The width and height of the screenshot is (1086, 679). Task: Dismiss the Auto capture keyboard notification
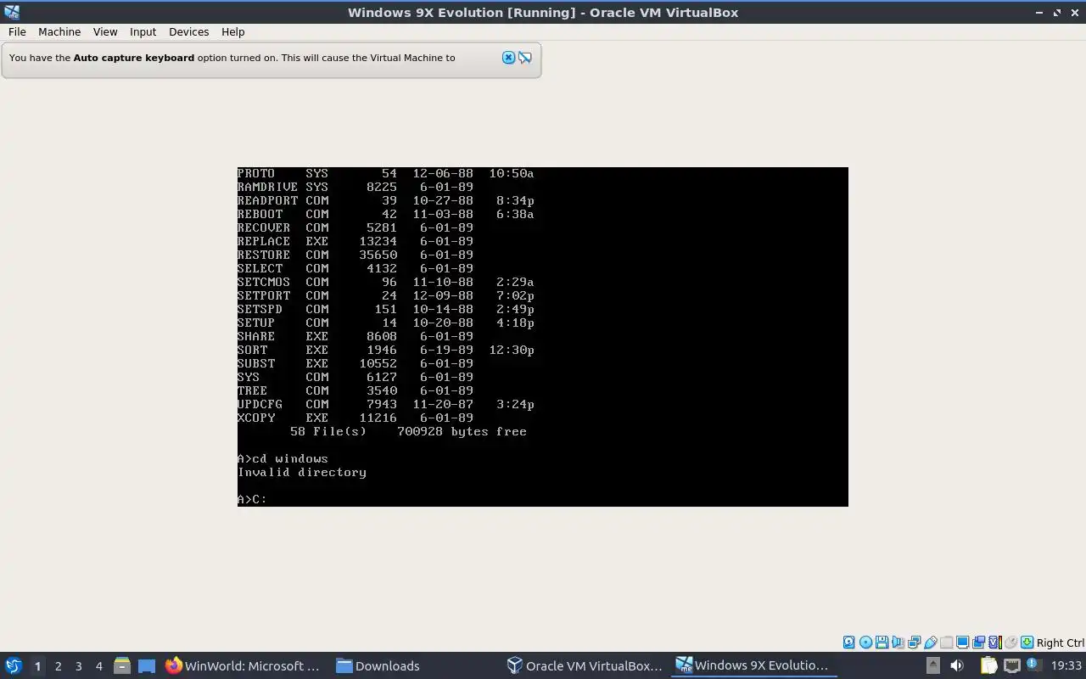point(508,58)
